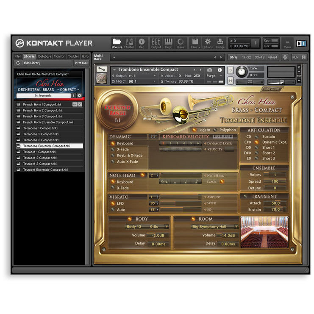Open the Master editor icon

coord(129,43)
